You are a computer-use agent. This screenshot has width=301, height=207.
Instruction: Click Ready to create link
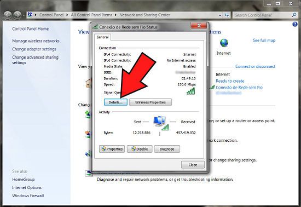[230, 81]
